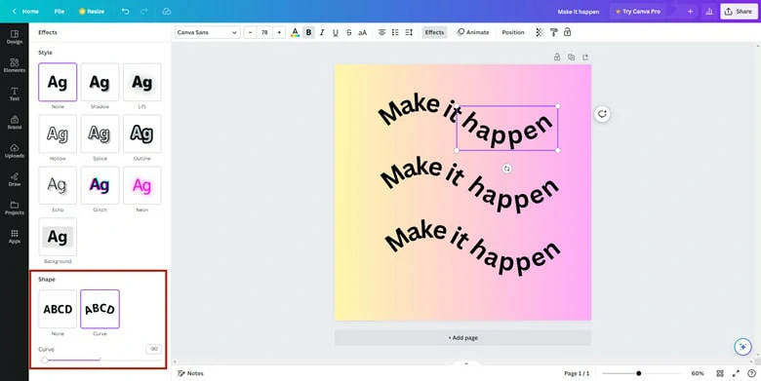The height and width of the screenshot is (381, 761).
Task: Go back to Home
Action: 25,11
